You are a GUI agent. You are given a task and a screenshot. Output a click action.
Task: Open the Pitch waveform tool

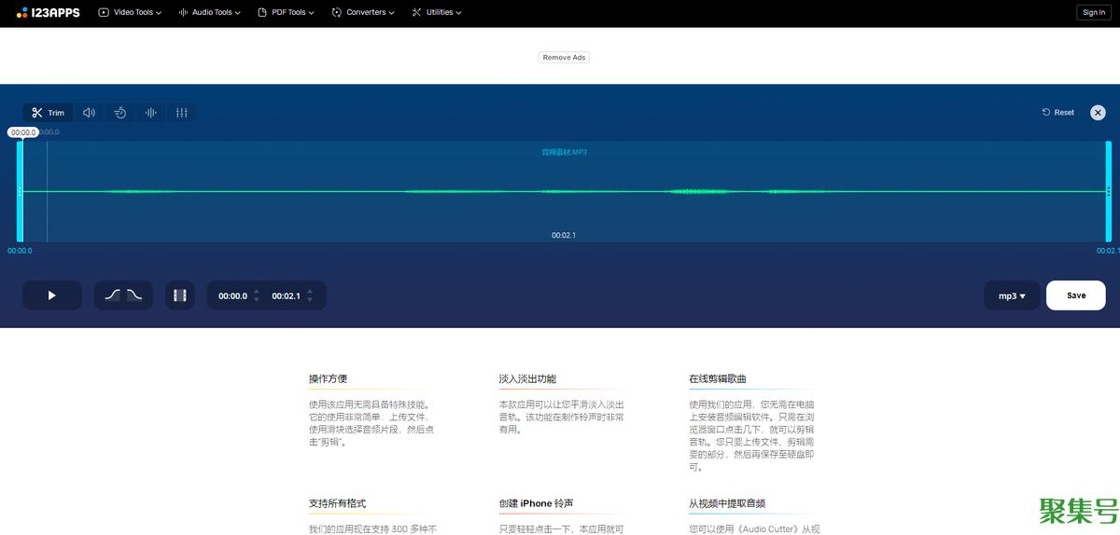tap(150, 113)
